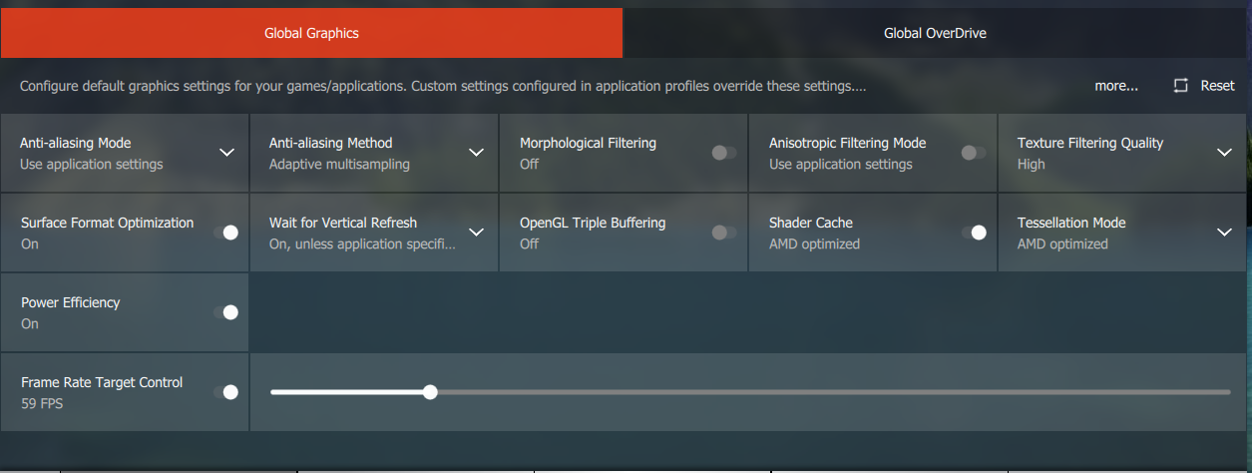
Task: Click the Texture Filtering Quality High value
Action: (1032, 164)
